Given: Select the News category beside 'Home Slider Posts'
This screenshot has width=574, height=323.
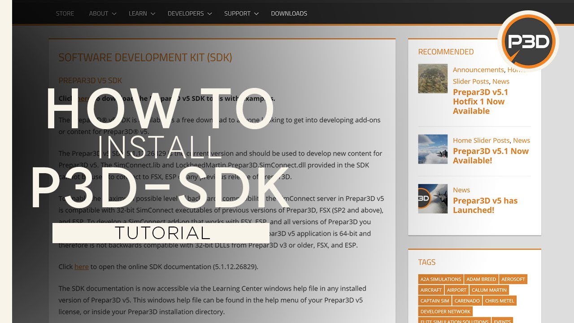Looking at the screenshot, I should 522,140.
